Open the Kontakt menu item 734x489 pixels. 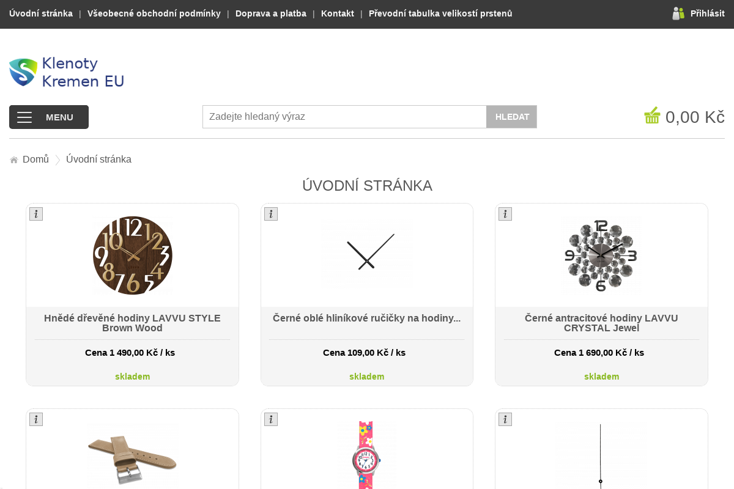[337, 13]
